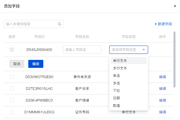Tick the checkbox for D54SJ99S6400
Screen dimensions: 180x120
coord(12,50)
